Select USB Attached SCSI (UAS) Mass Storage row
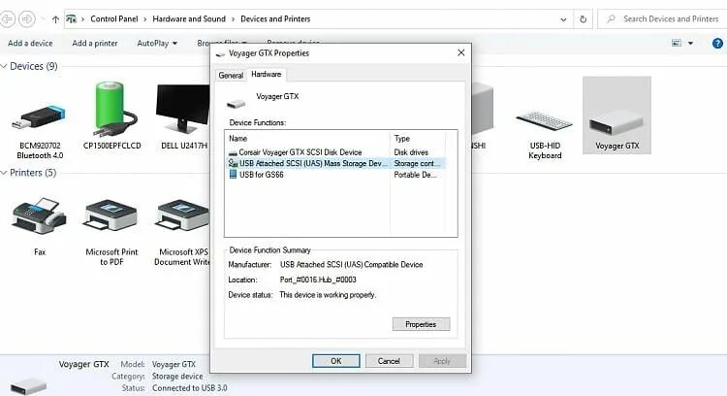Viewport: 727px width, 396px height. point(334,163)
